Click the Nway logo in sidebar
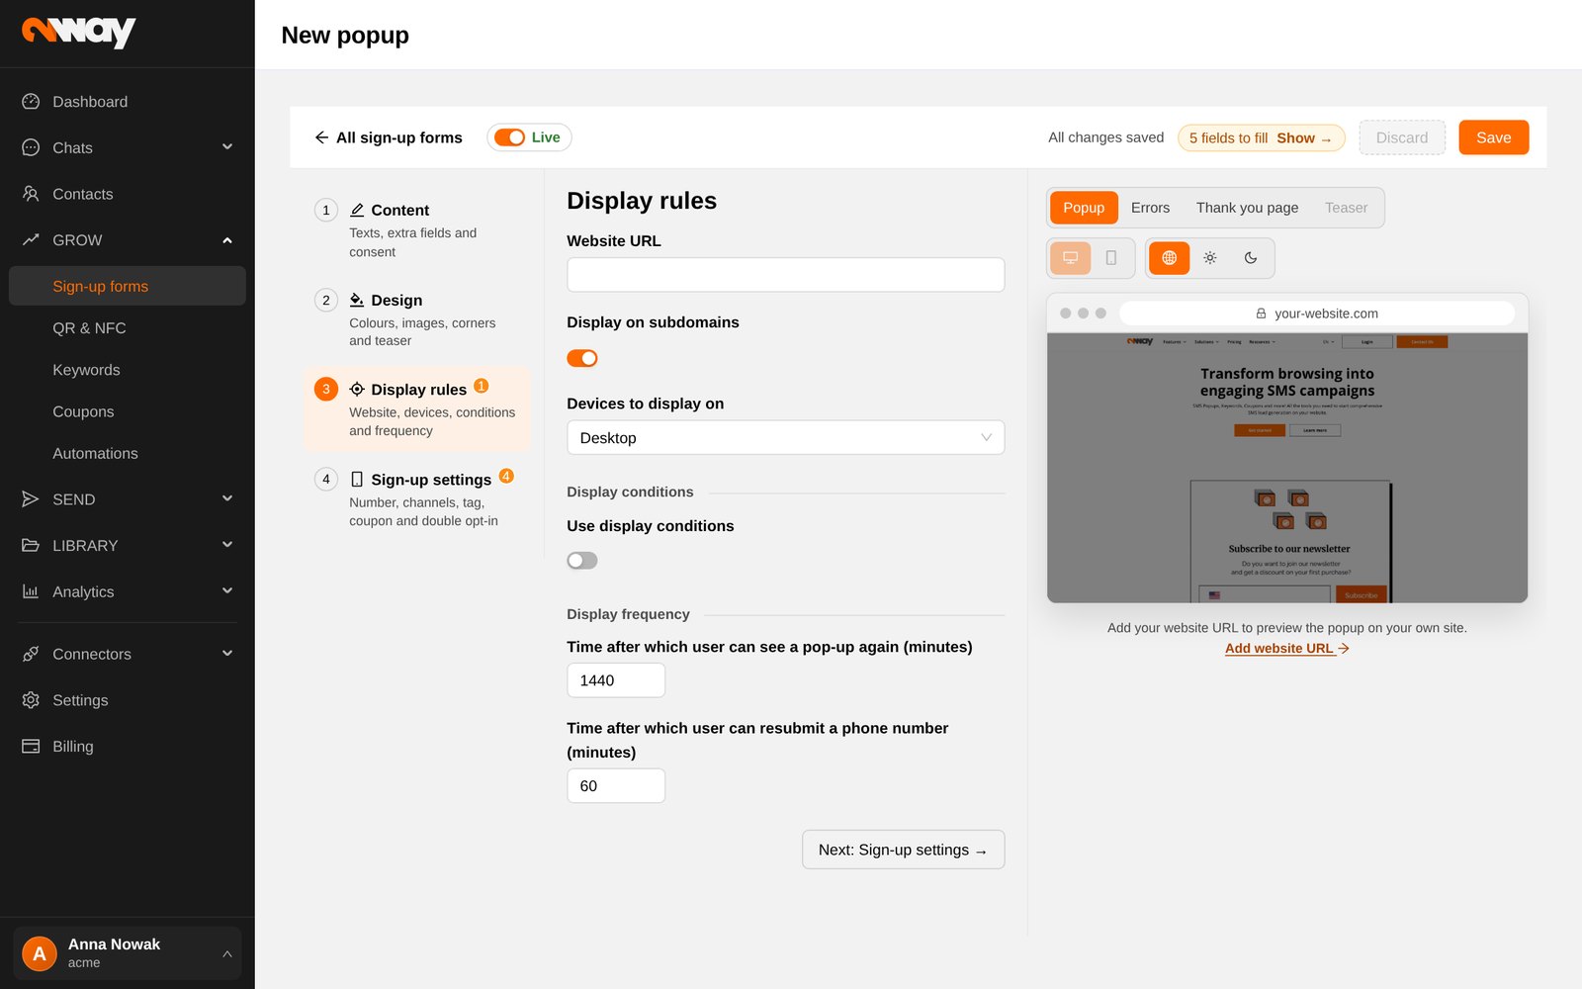 click(x=78, y=33)
